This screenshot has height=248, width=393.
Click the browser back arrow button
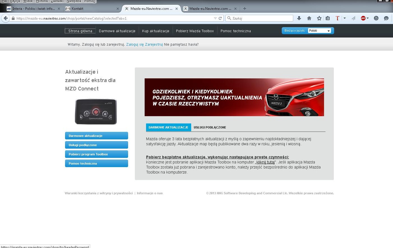point(6,18)
